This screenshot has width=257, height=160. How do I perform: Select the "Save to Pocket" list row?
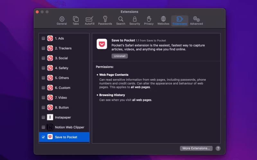pos(64,137)
